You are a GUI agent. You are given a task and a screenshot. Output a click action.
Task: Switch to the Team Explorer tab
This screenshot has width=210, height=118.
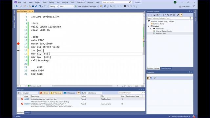[x=166, y=69]
